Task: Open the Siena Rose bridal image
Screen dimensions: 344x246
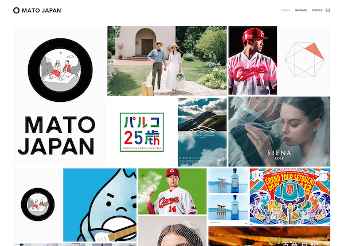Action: (x=279, y=132)
